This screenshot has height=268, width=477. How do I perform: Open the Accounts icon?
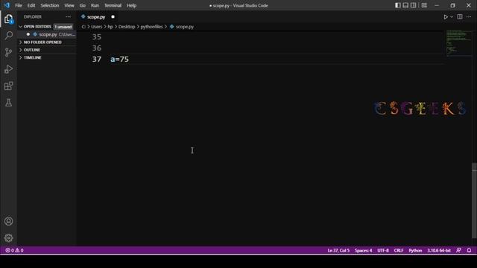(8, 221)
